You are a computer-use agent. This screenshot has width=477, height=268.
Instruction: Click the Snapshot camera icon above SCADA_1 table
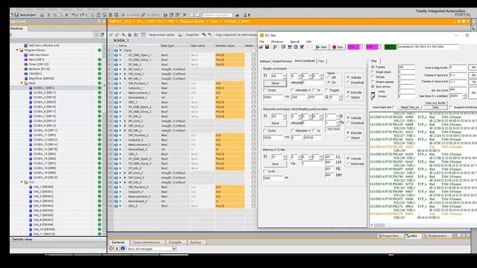tap(180, 35)
